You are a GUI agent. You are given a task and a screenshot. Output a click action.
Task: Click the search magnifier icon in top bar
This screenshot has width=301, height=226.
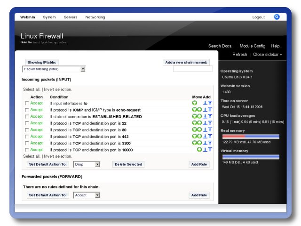pyautogui.click(x=277, y=17)
